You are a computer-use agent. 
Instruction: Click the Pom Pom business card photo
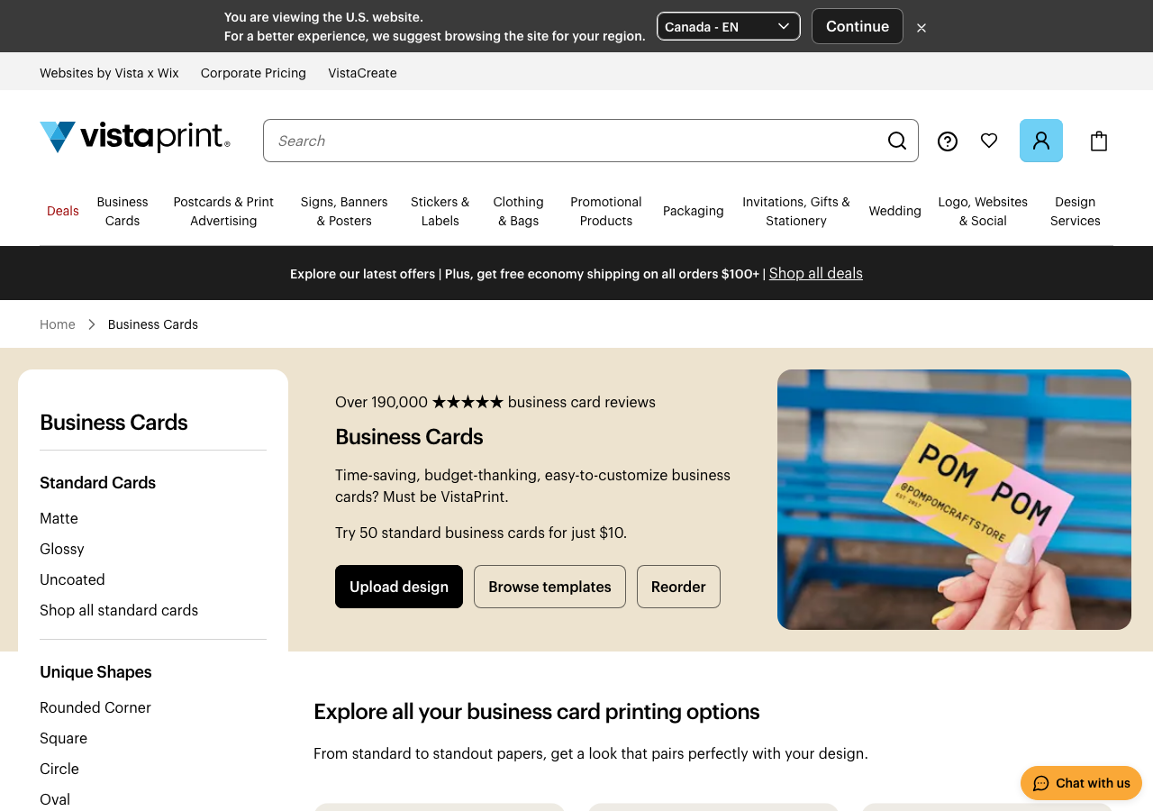[954, 499]
